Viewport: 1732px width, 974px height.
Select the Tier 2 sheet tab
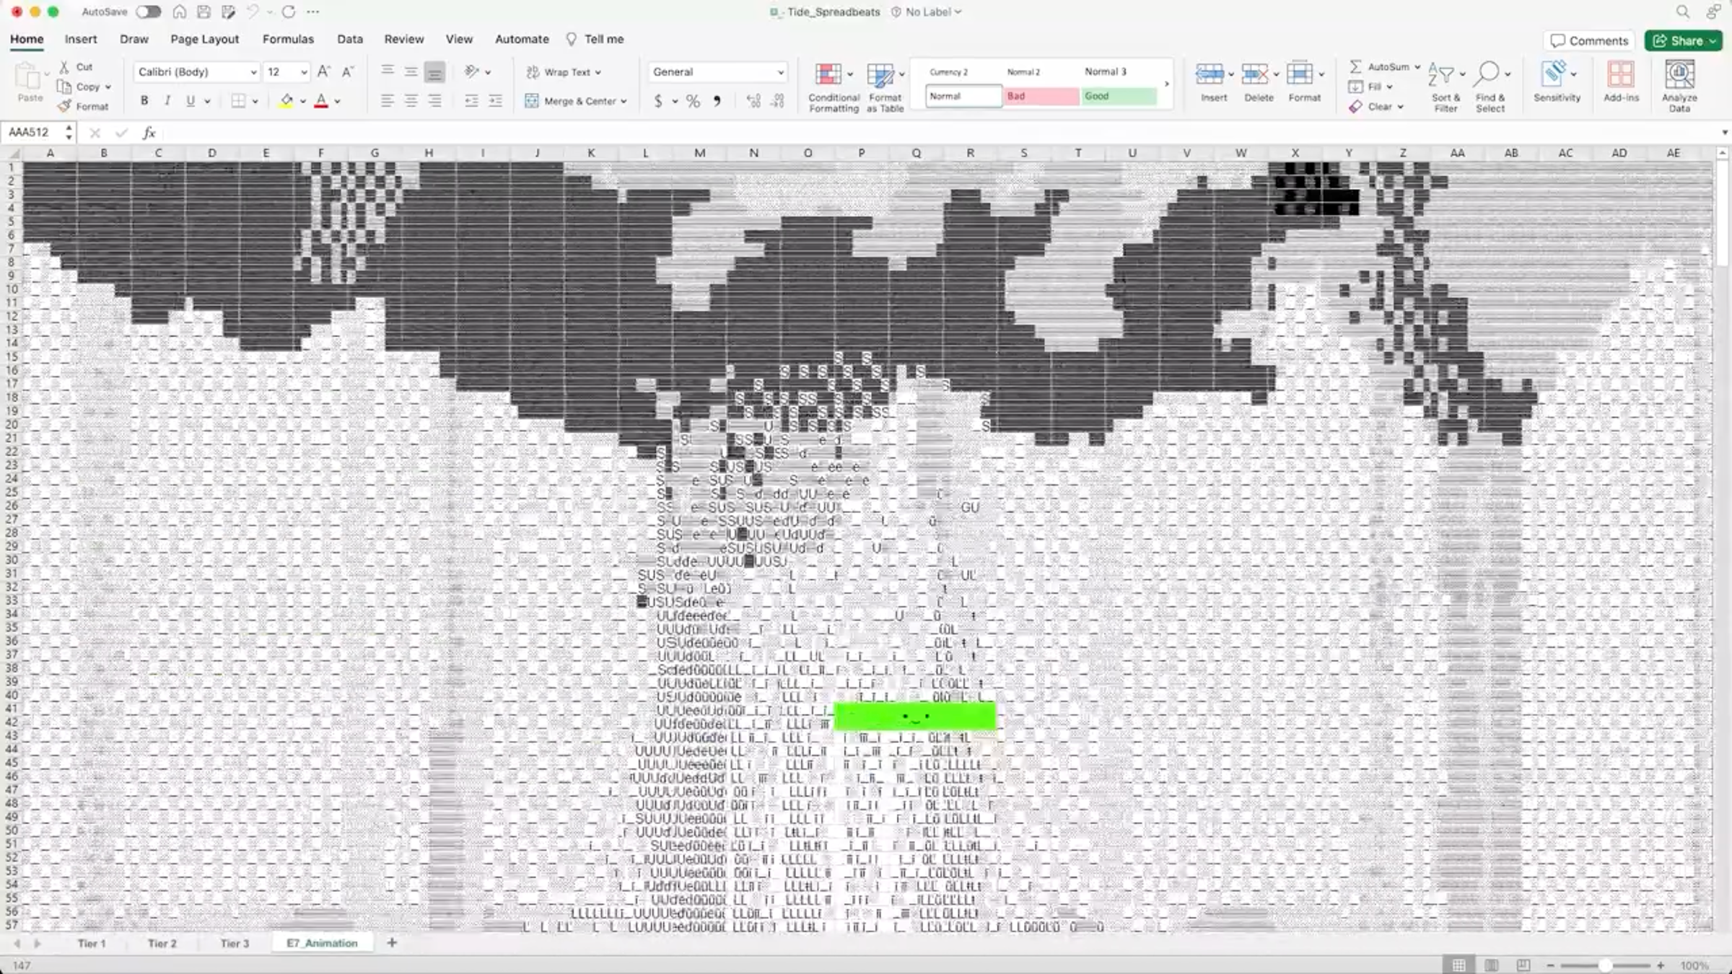point(162,943)
